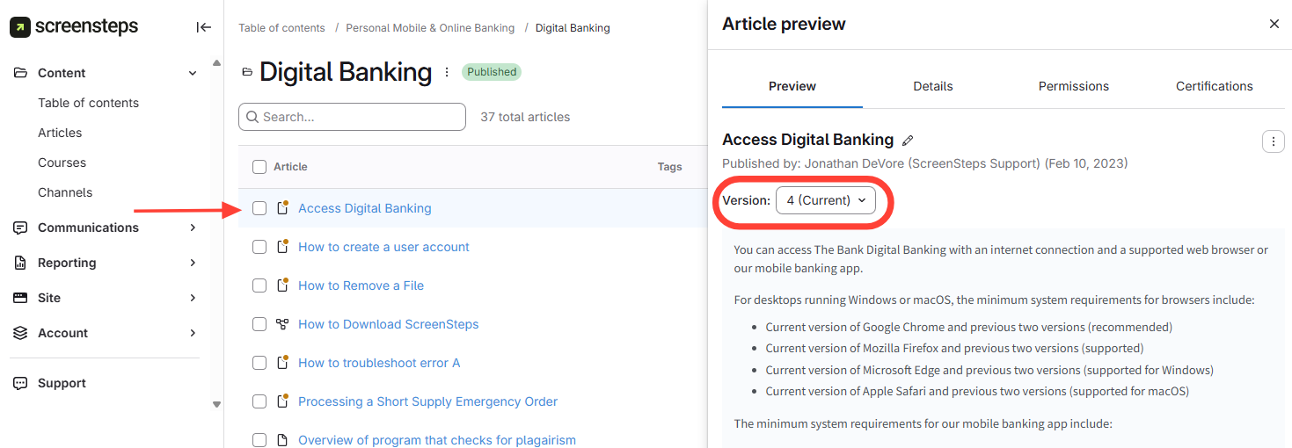Switch to the Permissions tab

point(1073,86)
